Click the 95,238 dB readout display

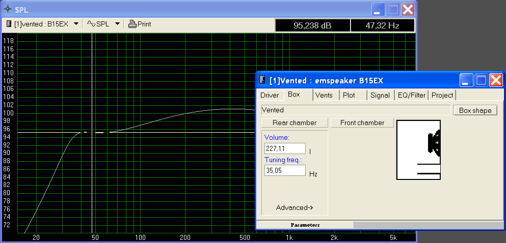[x=312, y=25]
